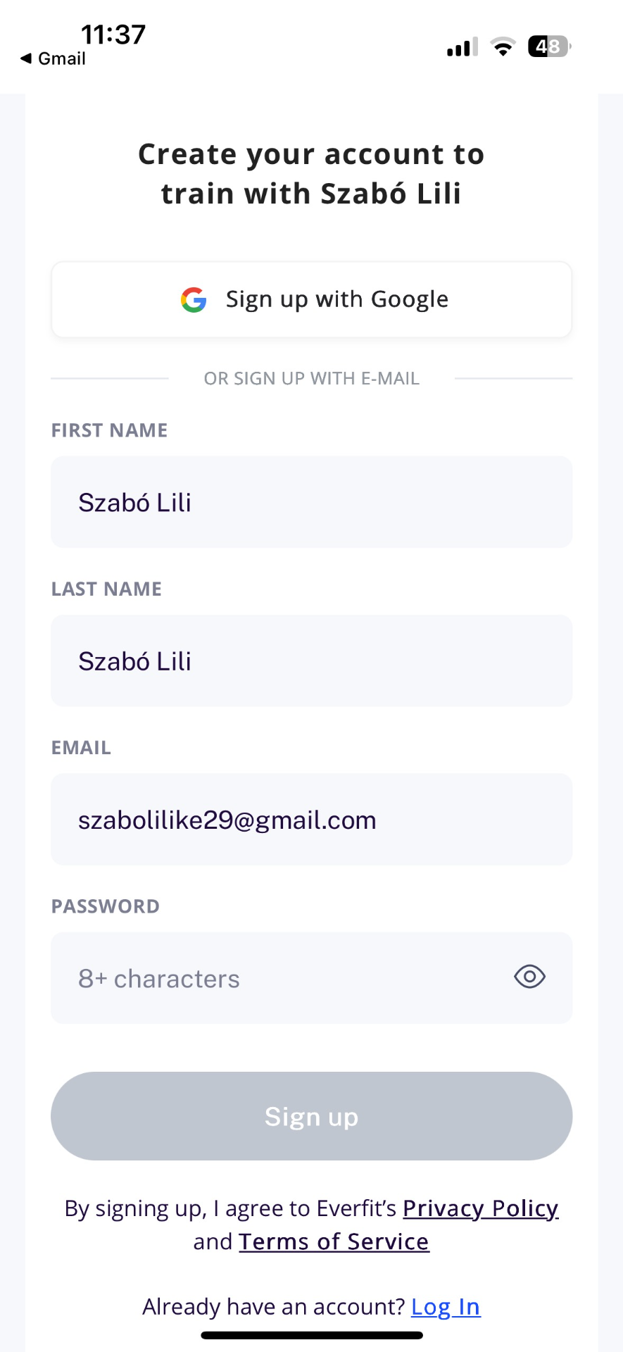The height and width of the screenshot is (1352, 623).
Task: Tap the PASSWORD field label
Action: coord(106,906)
